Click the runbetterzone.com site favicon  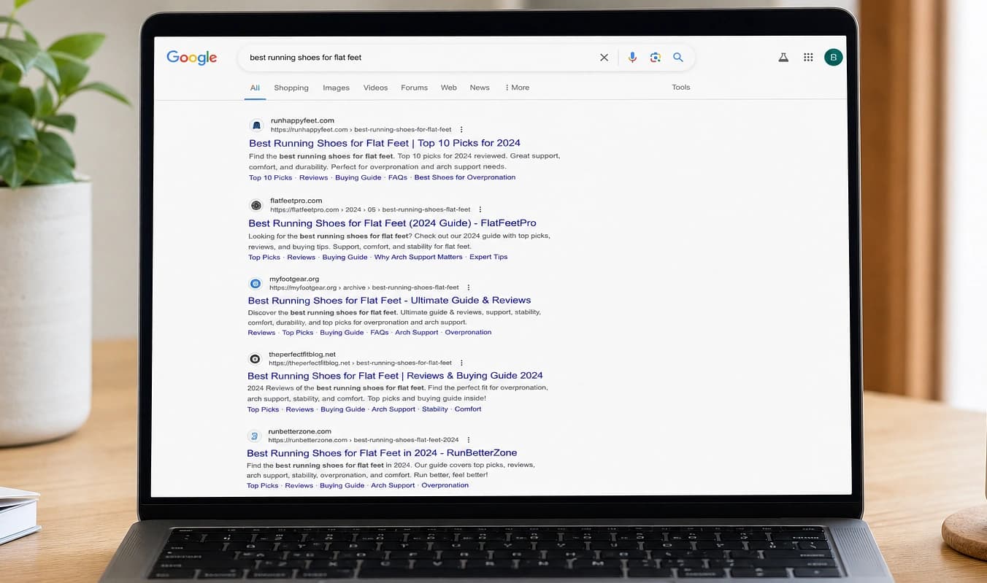254,436
